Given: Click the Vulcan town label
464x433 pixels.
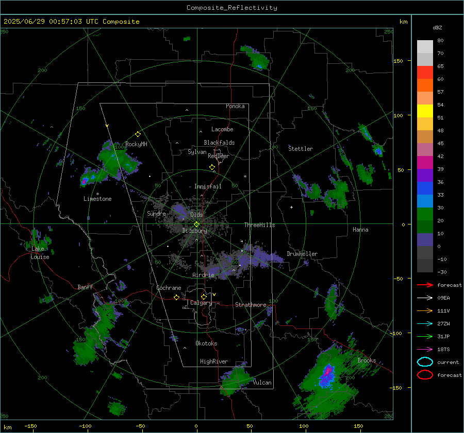Looking at the screenshot, I should click(262, 383).
